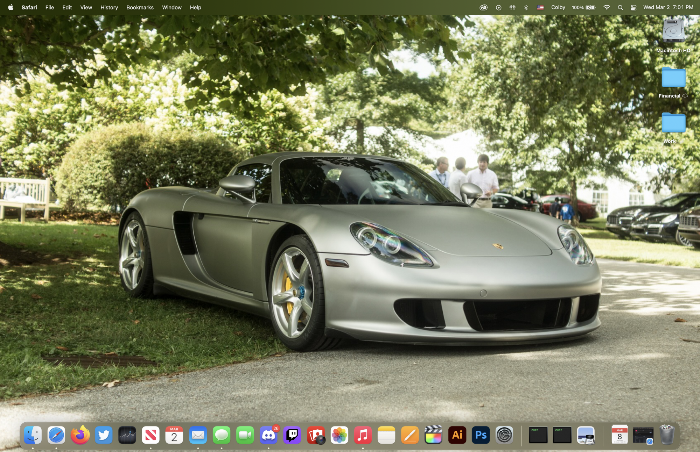This screenshot has width=700, height=452.
Task: Open the MAR 8 calendar event file
Action: tap(619, 435)
